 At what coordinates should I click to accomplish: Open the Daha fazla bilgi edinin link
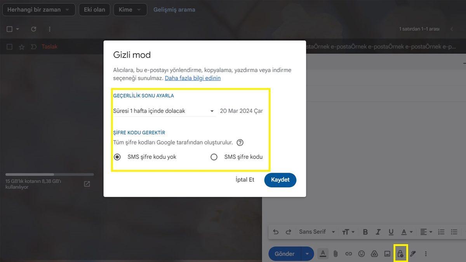(x=193, y=78)
